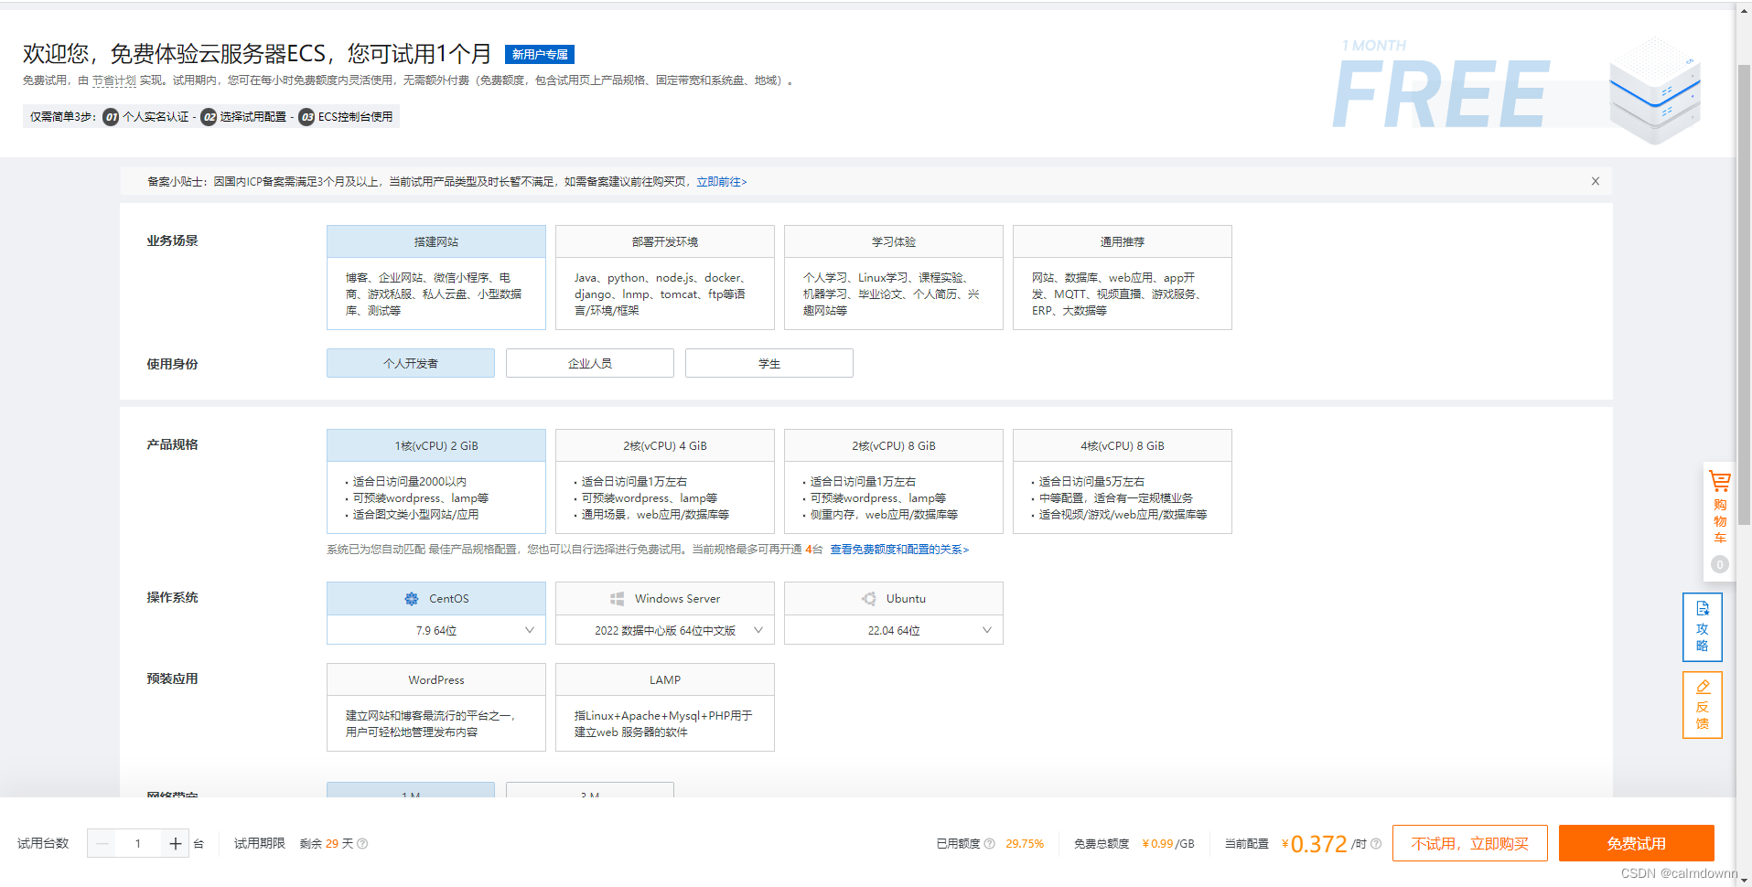
Task: Open CentOS version dropdown 7.9 64位
Action: 436,630
